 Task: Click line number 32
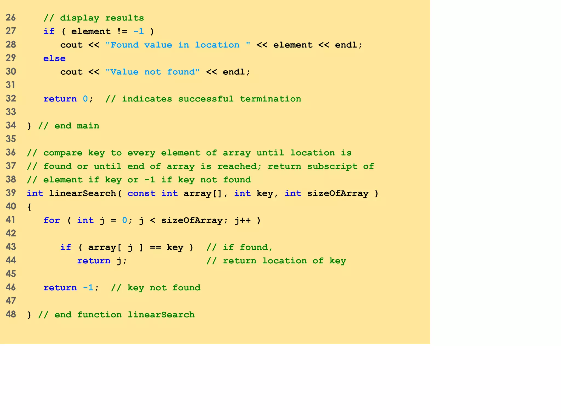point(11,98)
